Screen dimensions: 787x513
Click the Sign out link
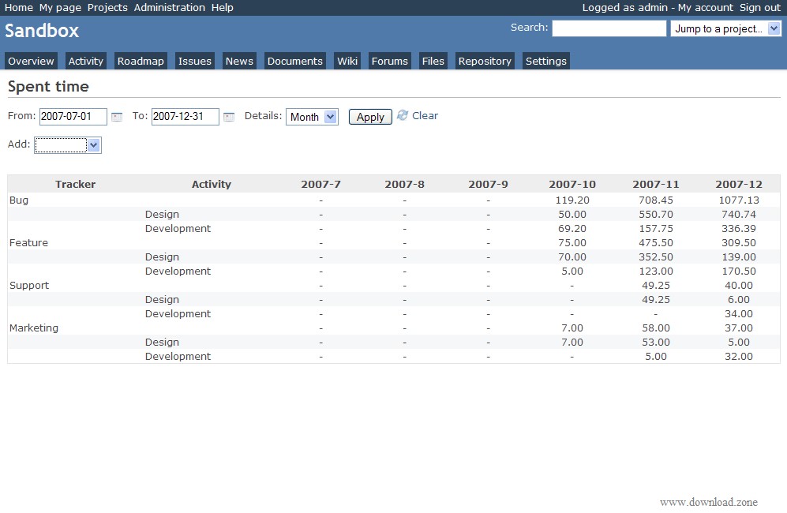[759, 7]
